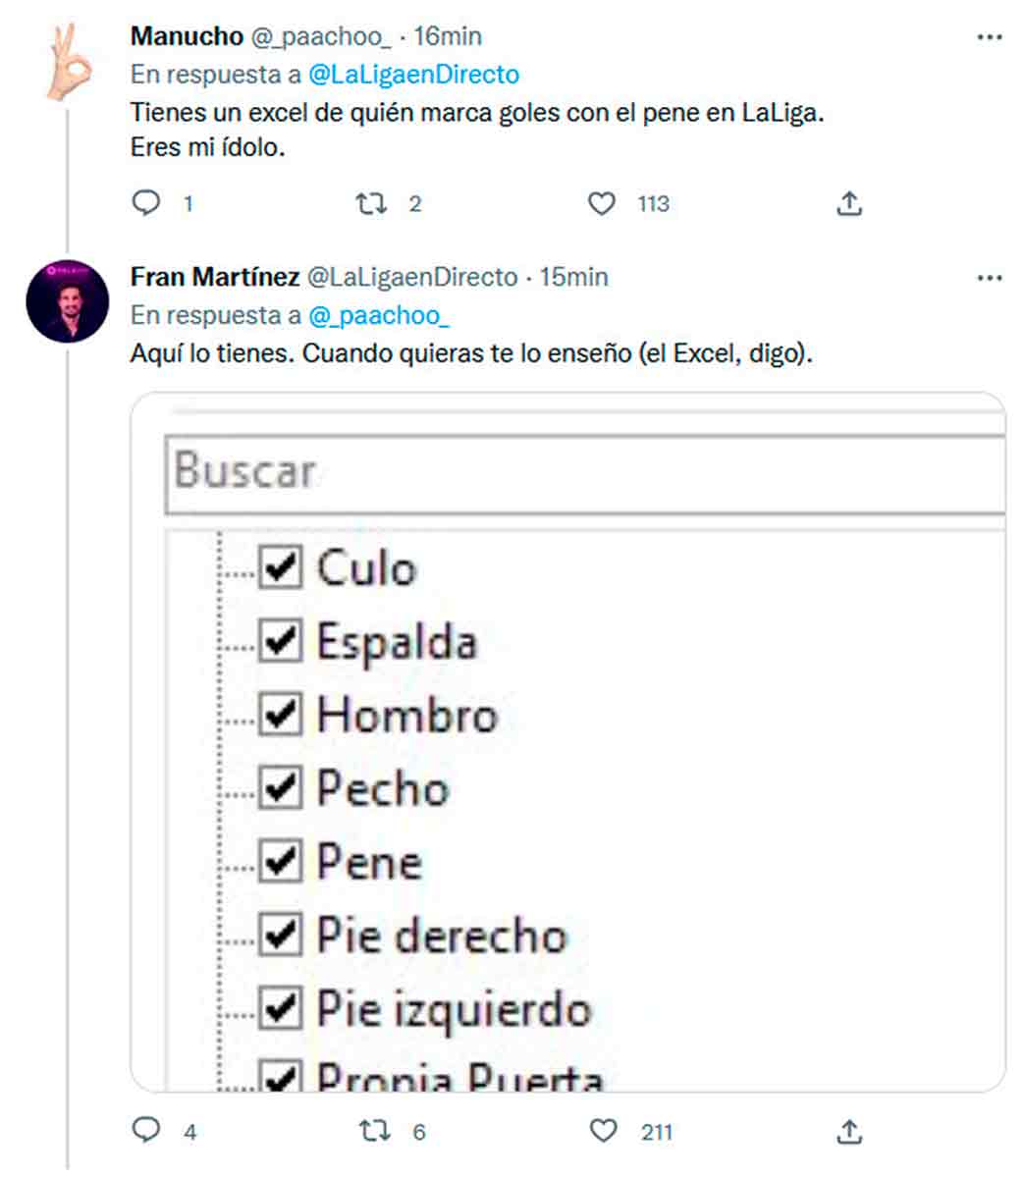
Task: Share Manucho's tweet
Action: tap(849, 203)
